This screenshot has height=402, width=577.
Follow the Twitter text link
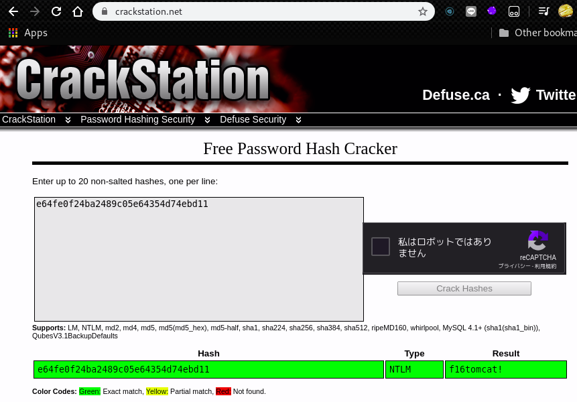point(556,95)
